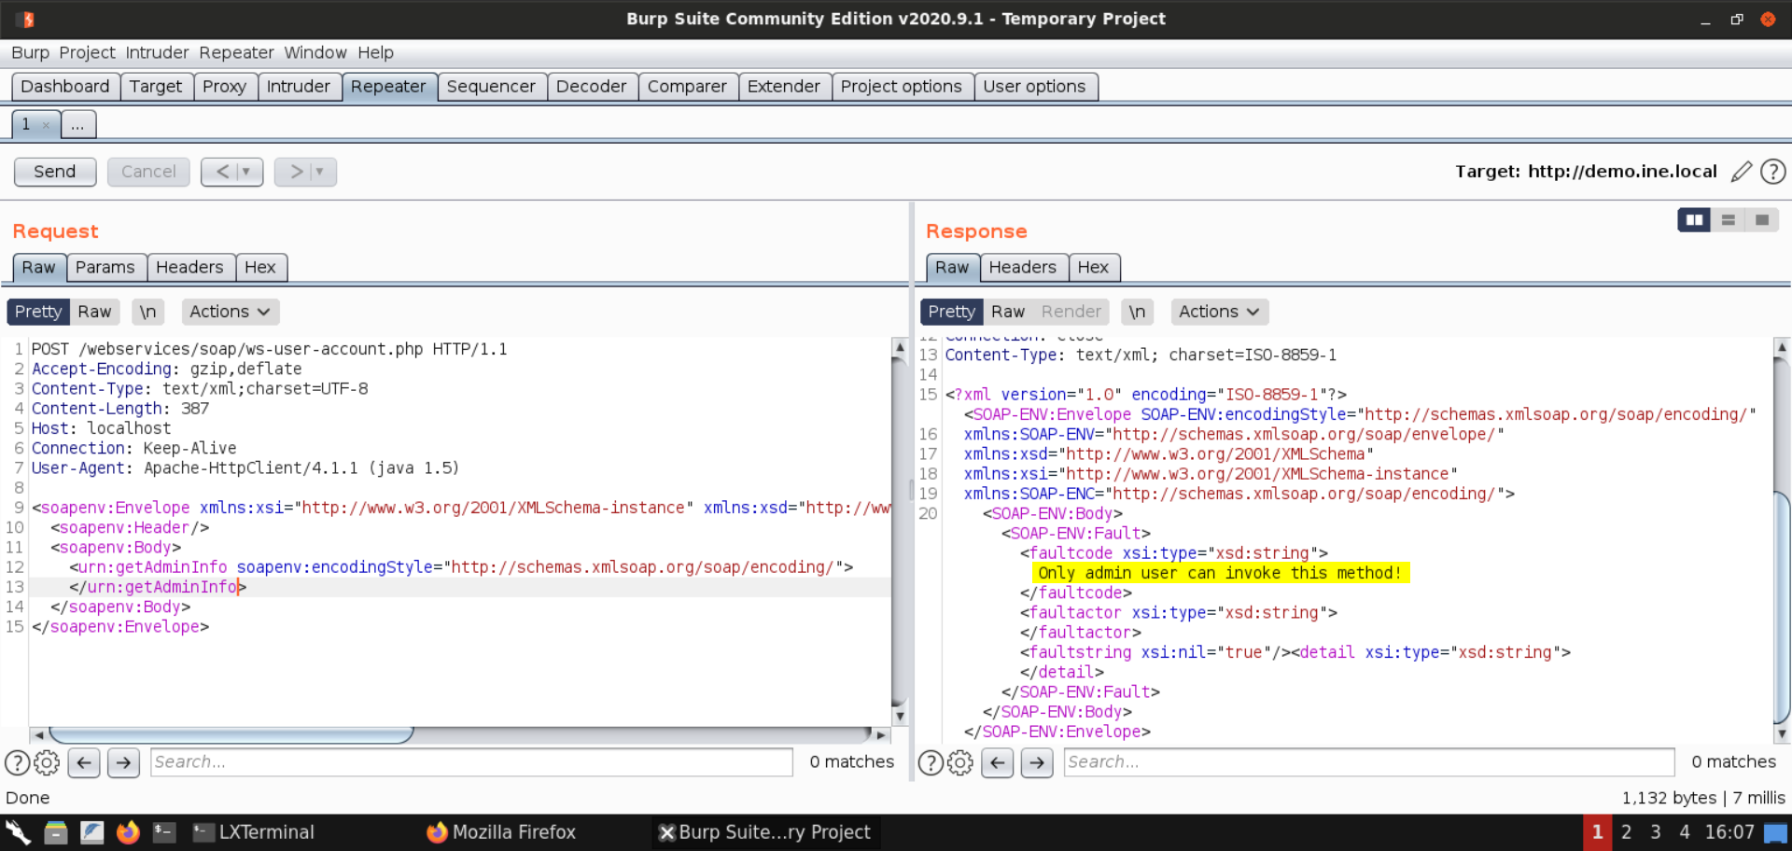Open response search settings gear icon

[x=959, y=762]
